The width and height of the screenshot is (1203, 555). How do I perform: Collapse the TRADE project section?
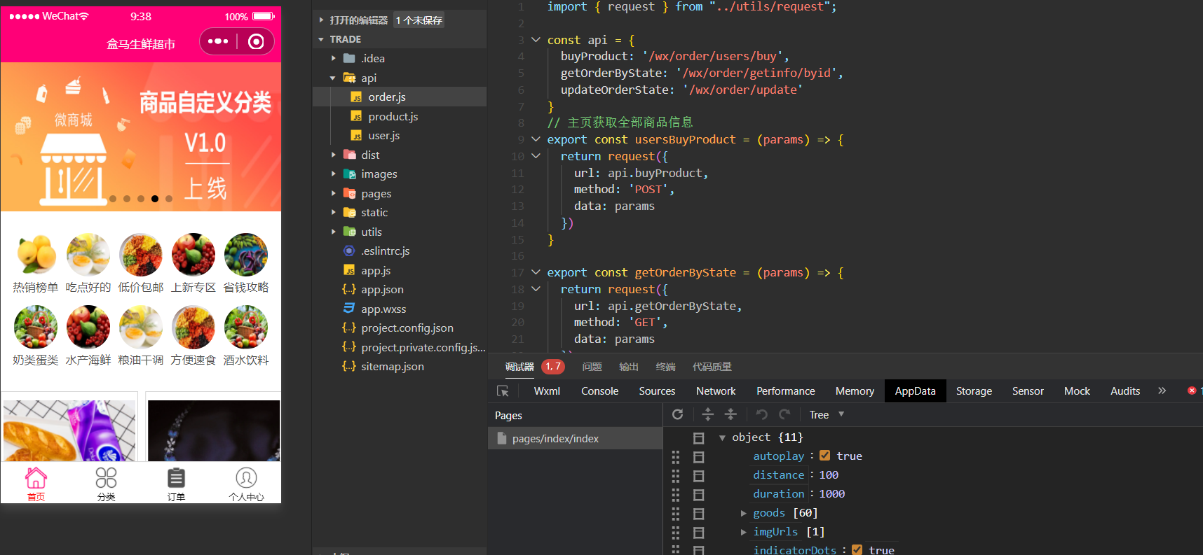[321, 39]
